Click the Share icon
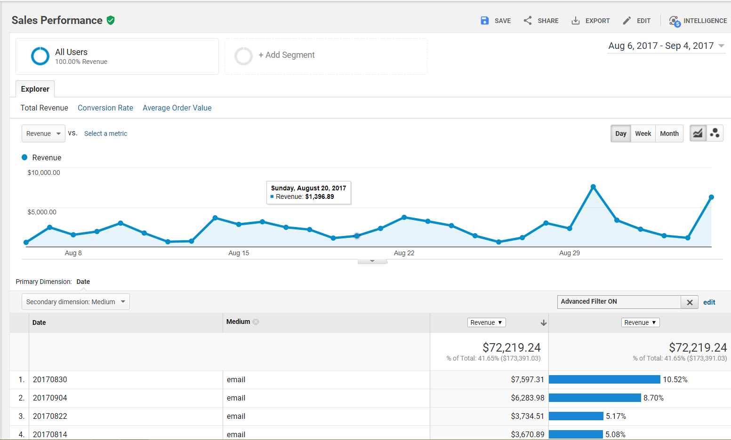 point(528,21)
